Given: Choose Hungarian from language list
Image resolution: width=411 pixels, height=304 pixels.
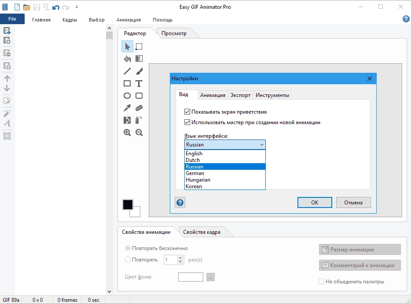Looking at the screenshot, I should click(225, 180).
